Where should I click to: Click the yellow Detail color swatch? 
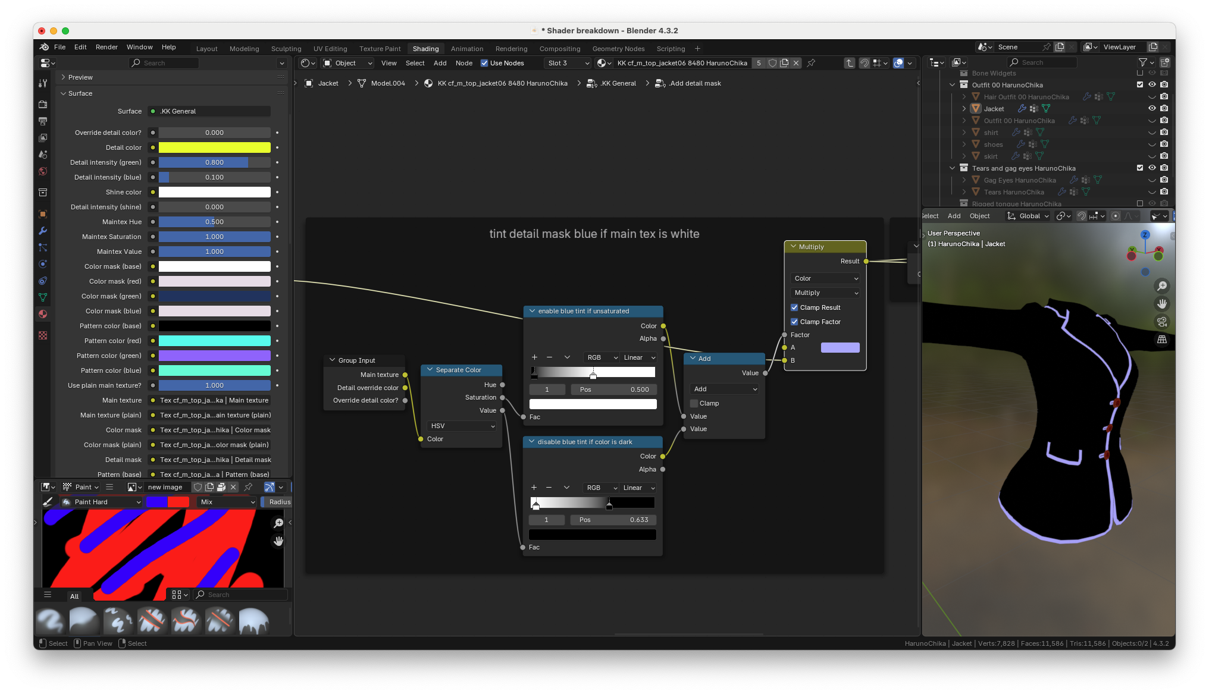(x=214, y=147)
